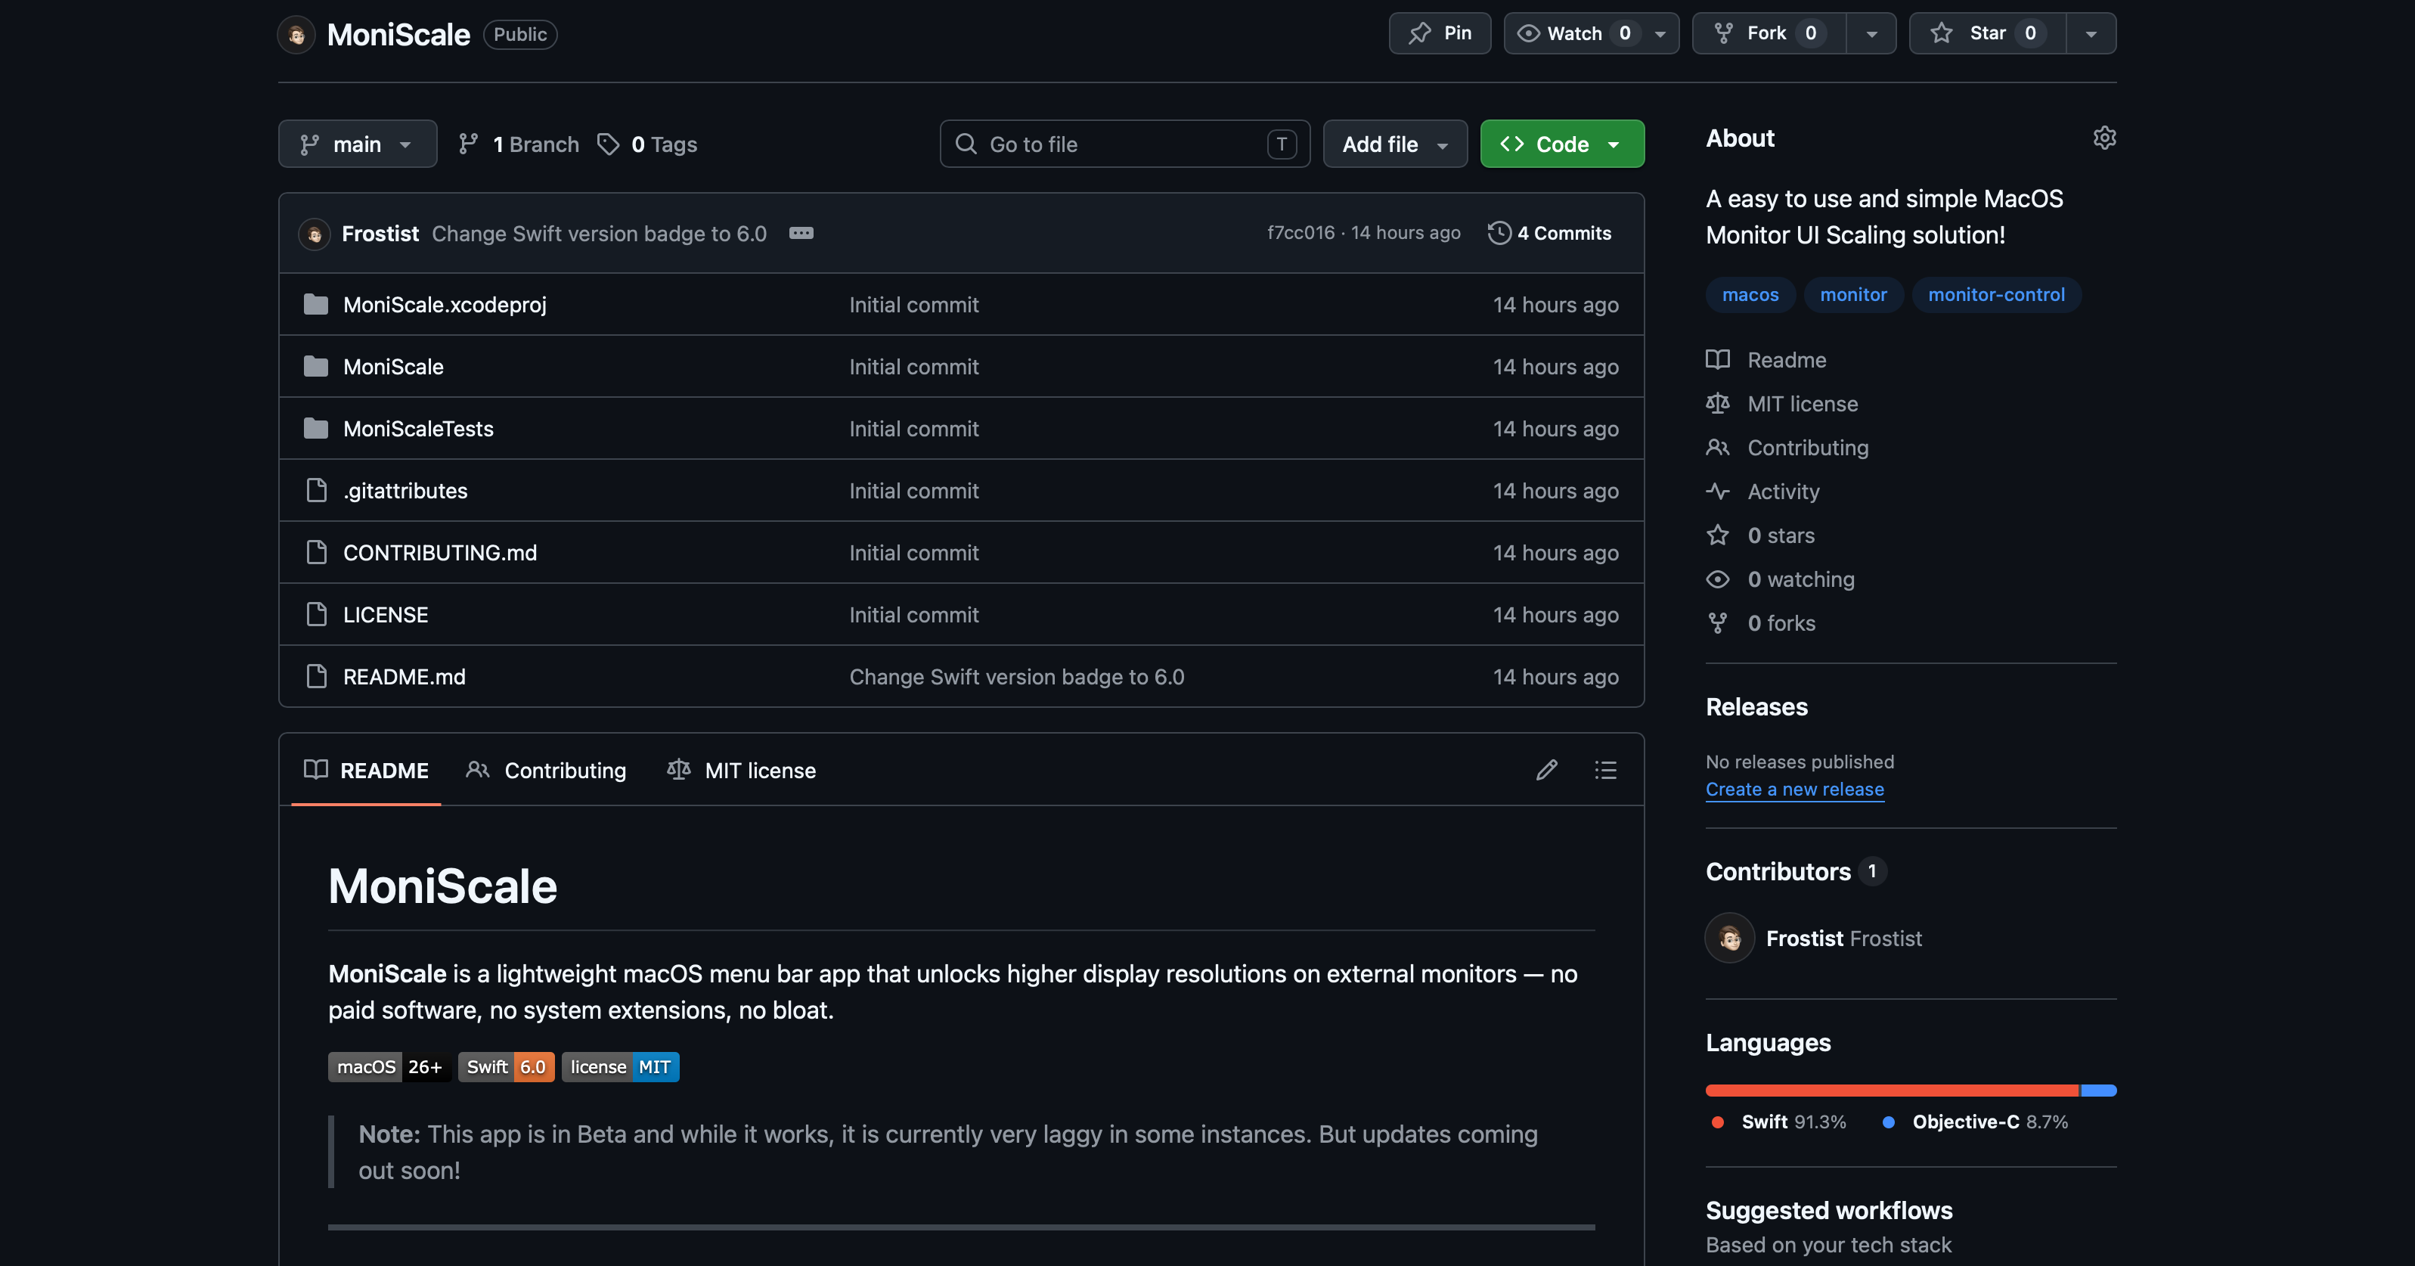Click Frostist avatar in latest commit row
Screen dimensions: 2415x1266
[314, 234]
